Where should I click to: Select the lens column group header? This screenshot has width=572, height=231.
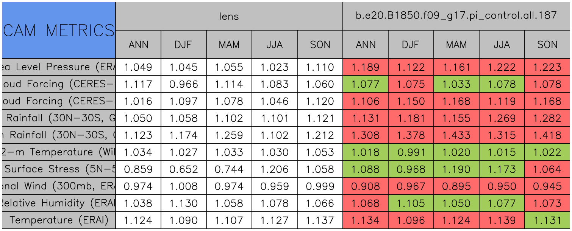pyautogui.click(x=229, y=16)
